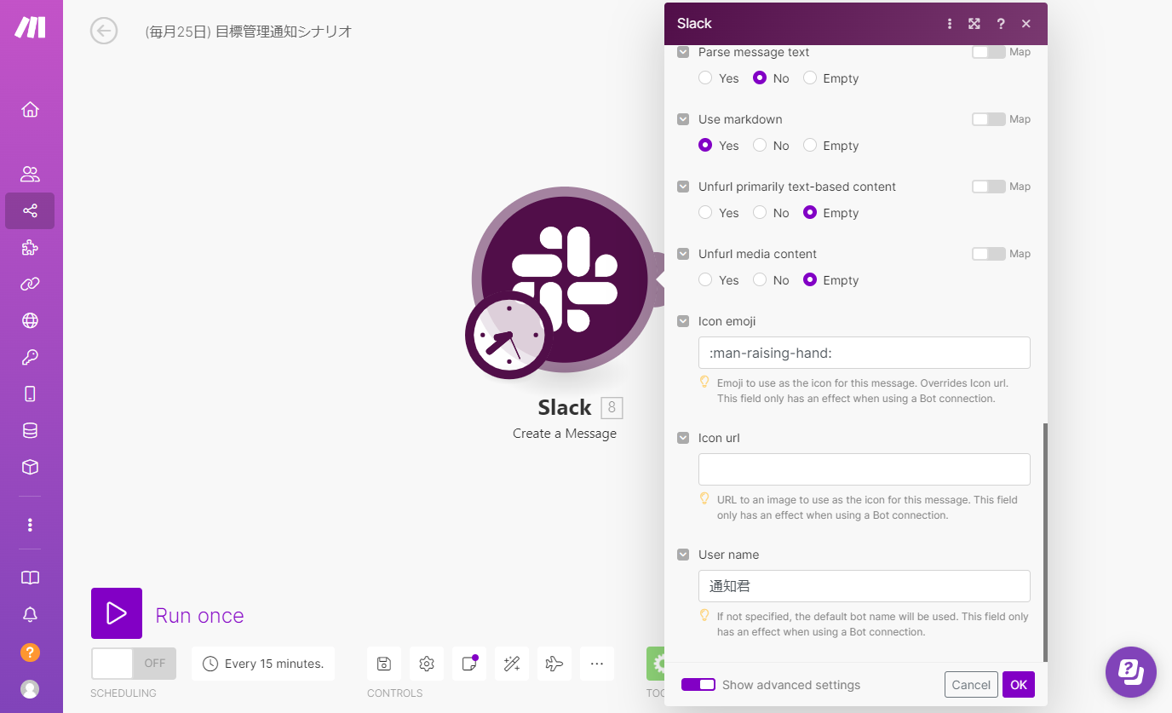
Task: Open the Notes icon in controls
Action: point(469,664)
